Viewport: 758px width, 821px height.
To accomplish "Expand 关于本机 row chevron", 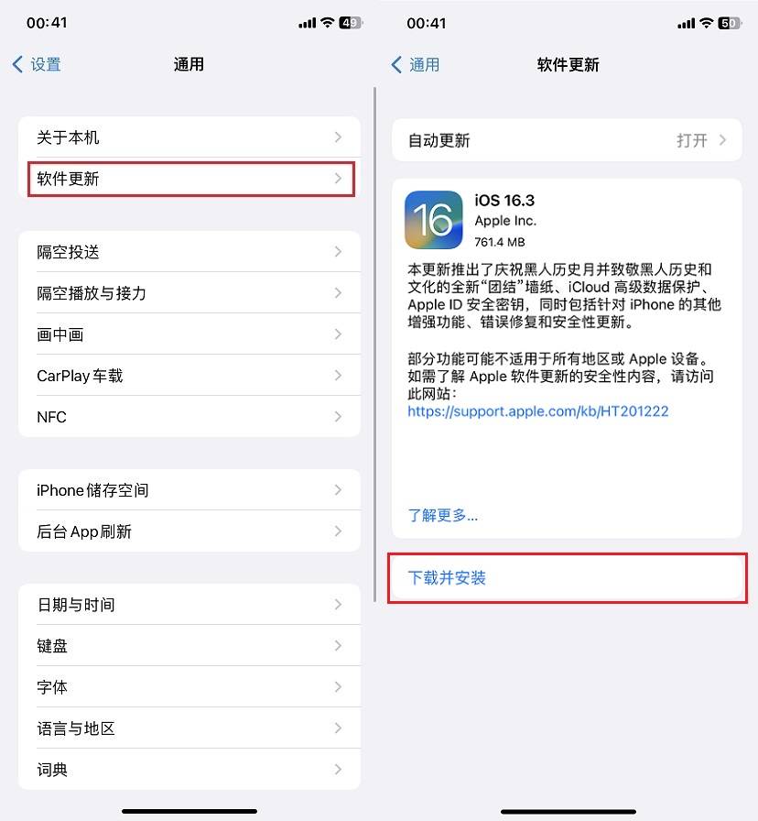I will [338, 137].
